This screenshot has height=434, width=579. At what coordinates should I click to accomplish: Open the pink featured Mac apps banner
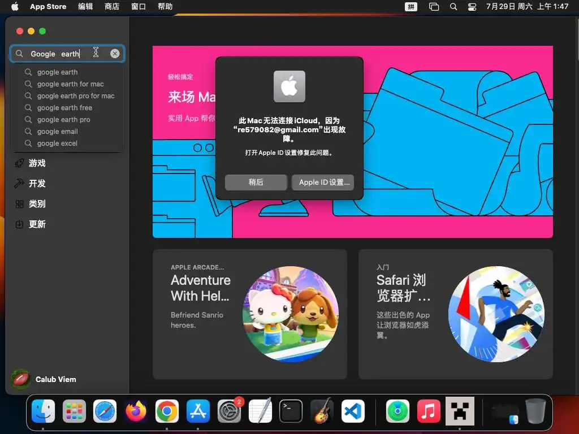pyautogui.click(x=353, y=142)
